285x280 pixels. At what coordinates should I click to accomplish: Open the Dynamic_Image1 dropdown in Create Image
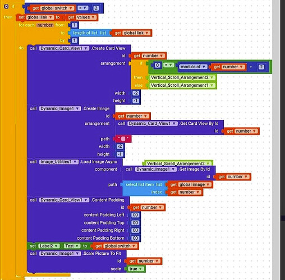(x=60, y=109)
